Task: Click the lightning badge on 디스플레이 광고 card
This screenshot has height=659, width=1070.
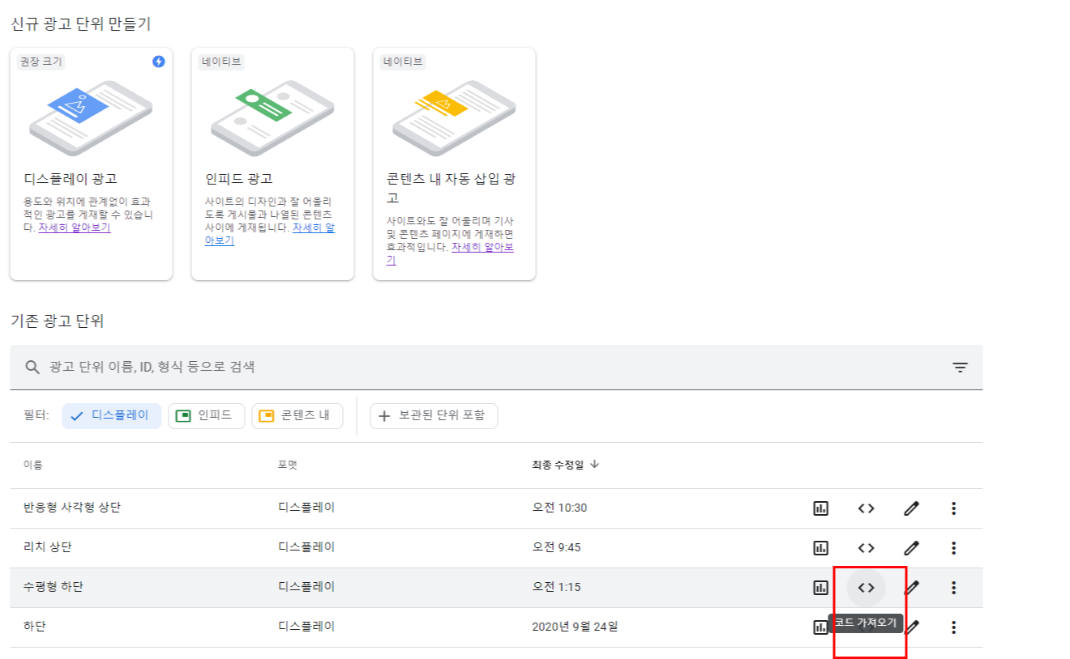Action: (159, 62)
